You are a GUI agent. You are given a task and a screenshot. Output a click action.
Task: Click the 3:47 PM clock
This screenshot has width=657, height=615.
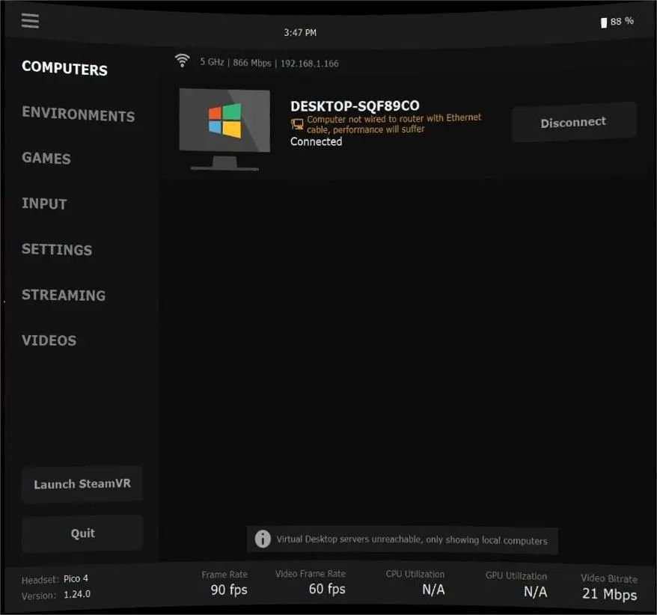point(300,33)
